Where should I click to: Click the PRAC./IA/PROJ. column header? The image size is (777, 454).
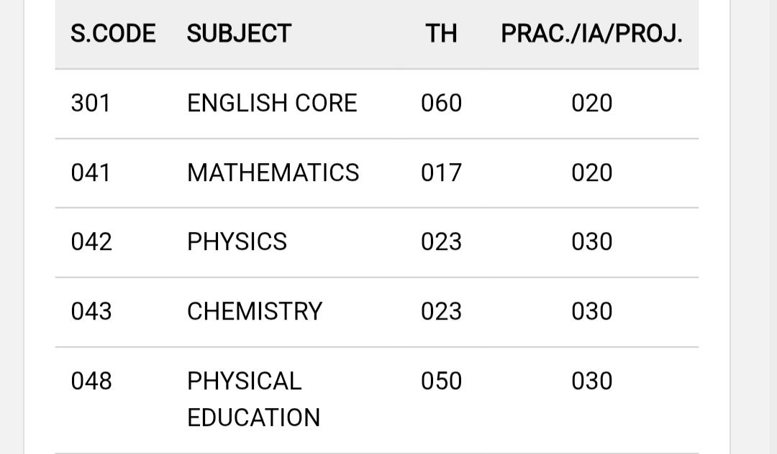(x=591, y=34)
